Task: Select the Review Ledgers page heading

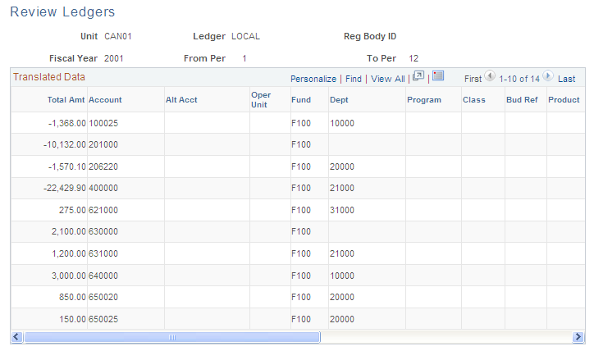Action: 62,12
